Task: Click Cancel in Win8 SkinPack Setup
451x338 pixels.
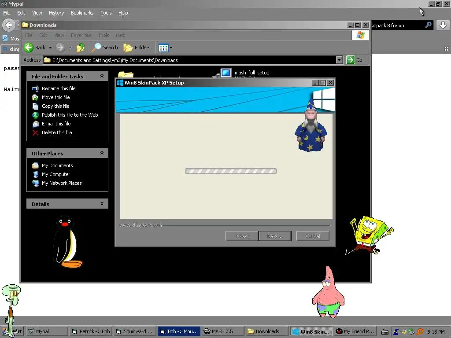Action: [x=313, y=236]
